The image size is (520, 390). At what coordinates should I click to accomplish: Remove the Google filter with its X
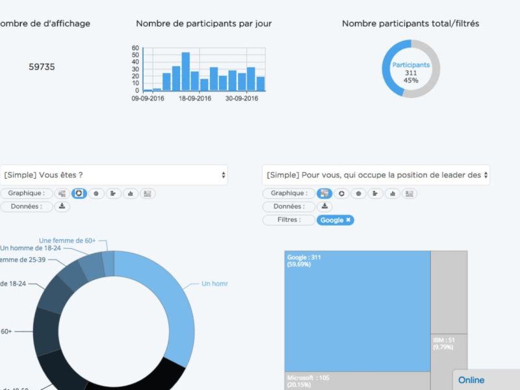pos(348,220)
